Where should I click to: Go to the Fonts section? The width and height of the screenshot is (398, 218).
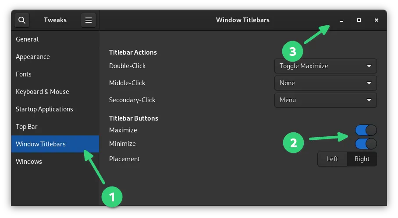24,74
